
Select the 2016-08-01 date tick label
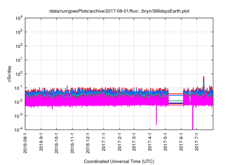point(25,144)
